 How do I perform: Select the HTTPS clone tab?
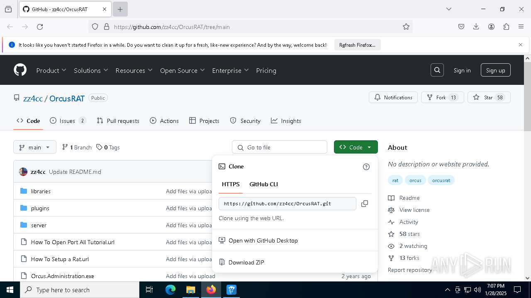(231, 184)
